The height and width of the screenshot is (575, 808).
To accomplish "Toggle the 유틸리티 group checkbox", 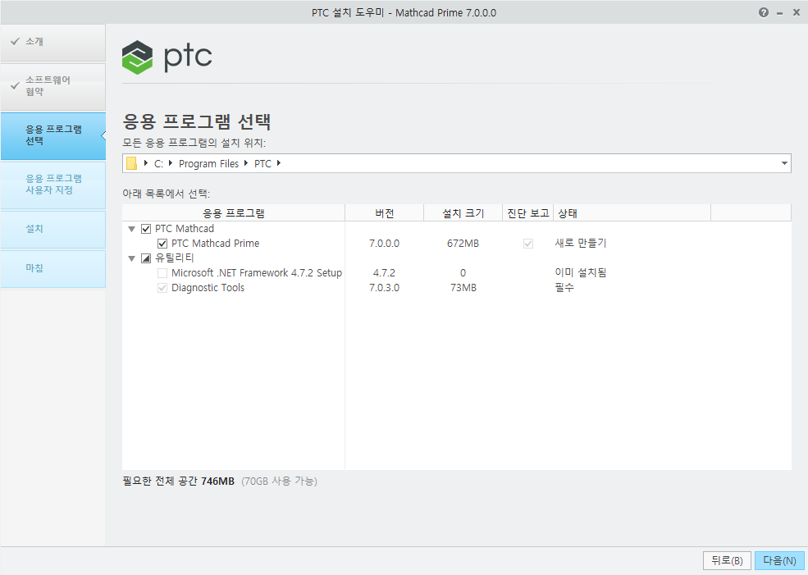I will tap(146, 258).
